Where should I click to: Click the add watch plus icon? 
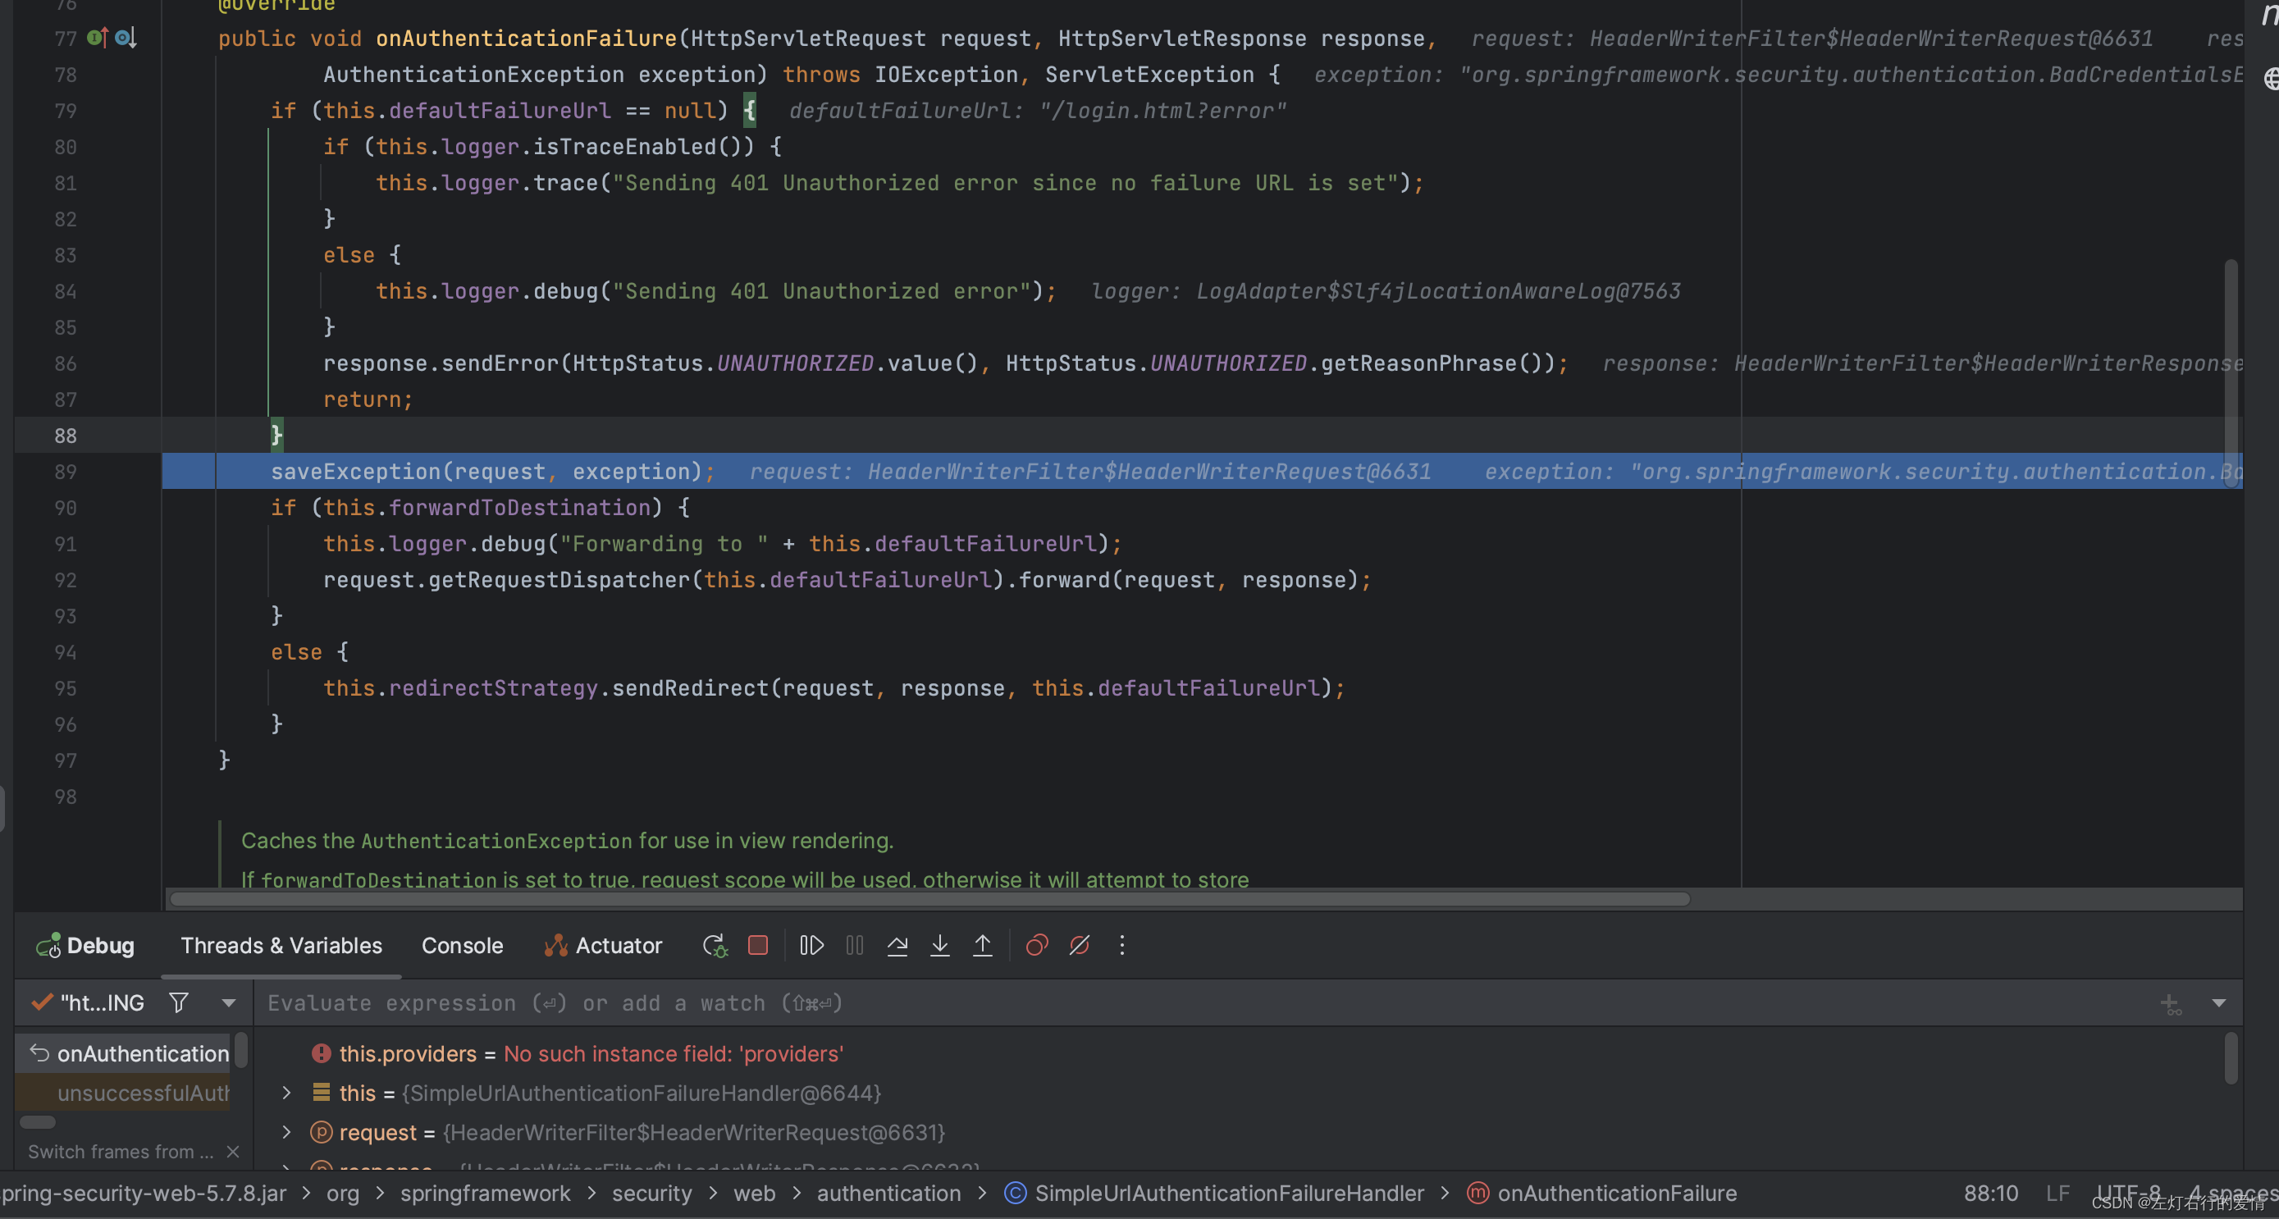pos(2170,1003)
